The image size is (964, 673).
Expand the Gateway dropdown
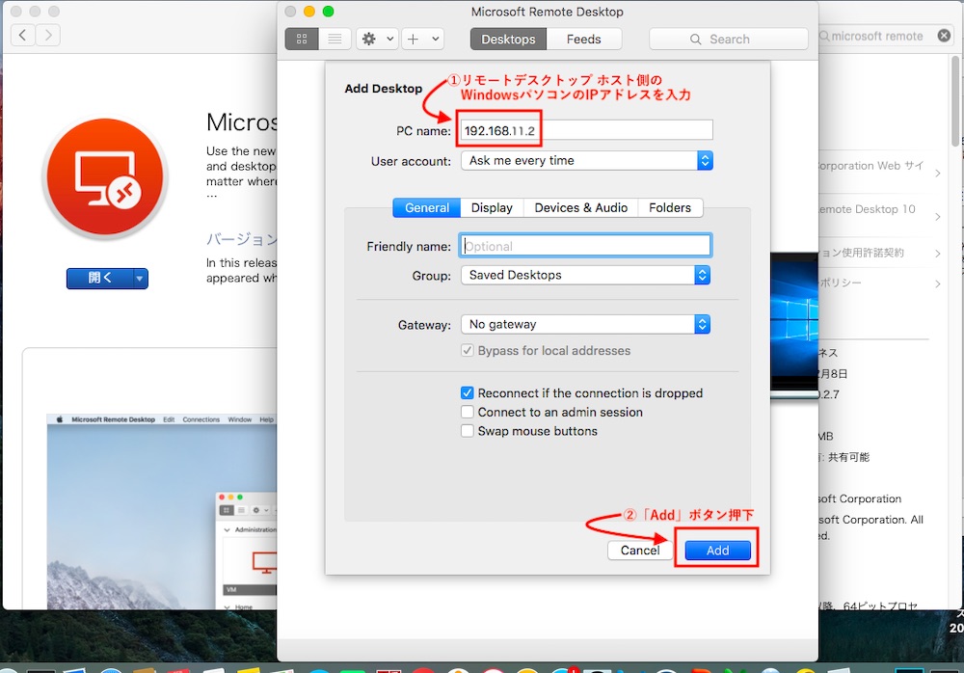point(585,324)
